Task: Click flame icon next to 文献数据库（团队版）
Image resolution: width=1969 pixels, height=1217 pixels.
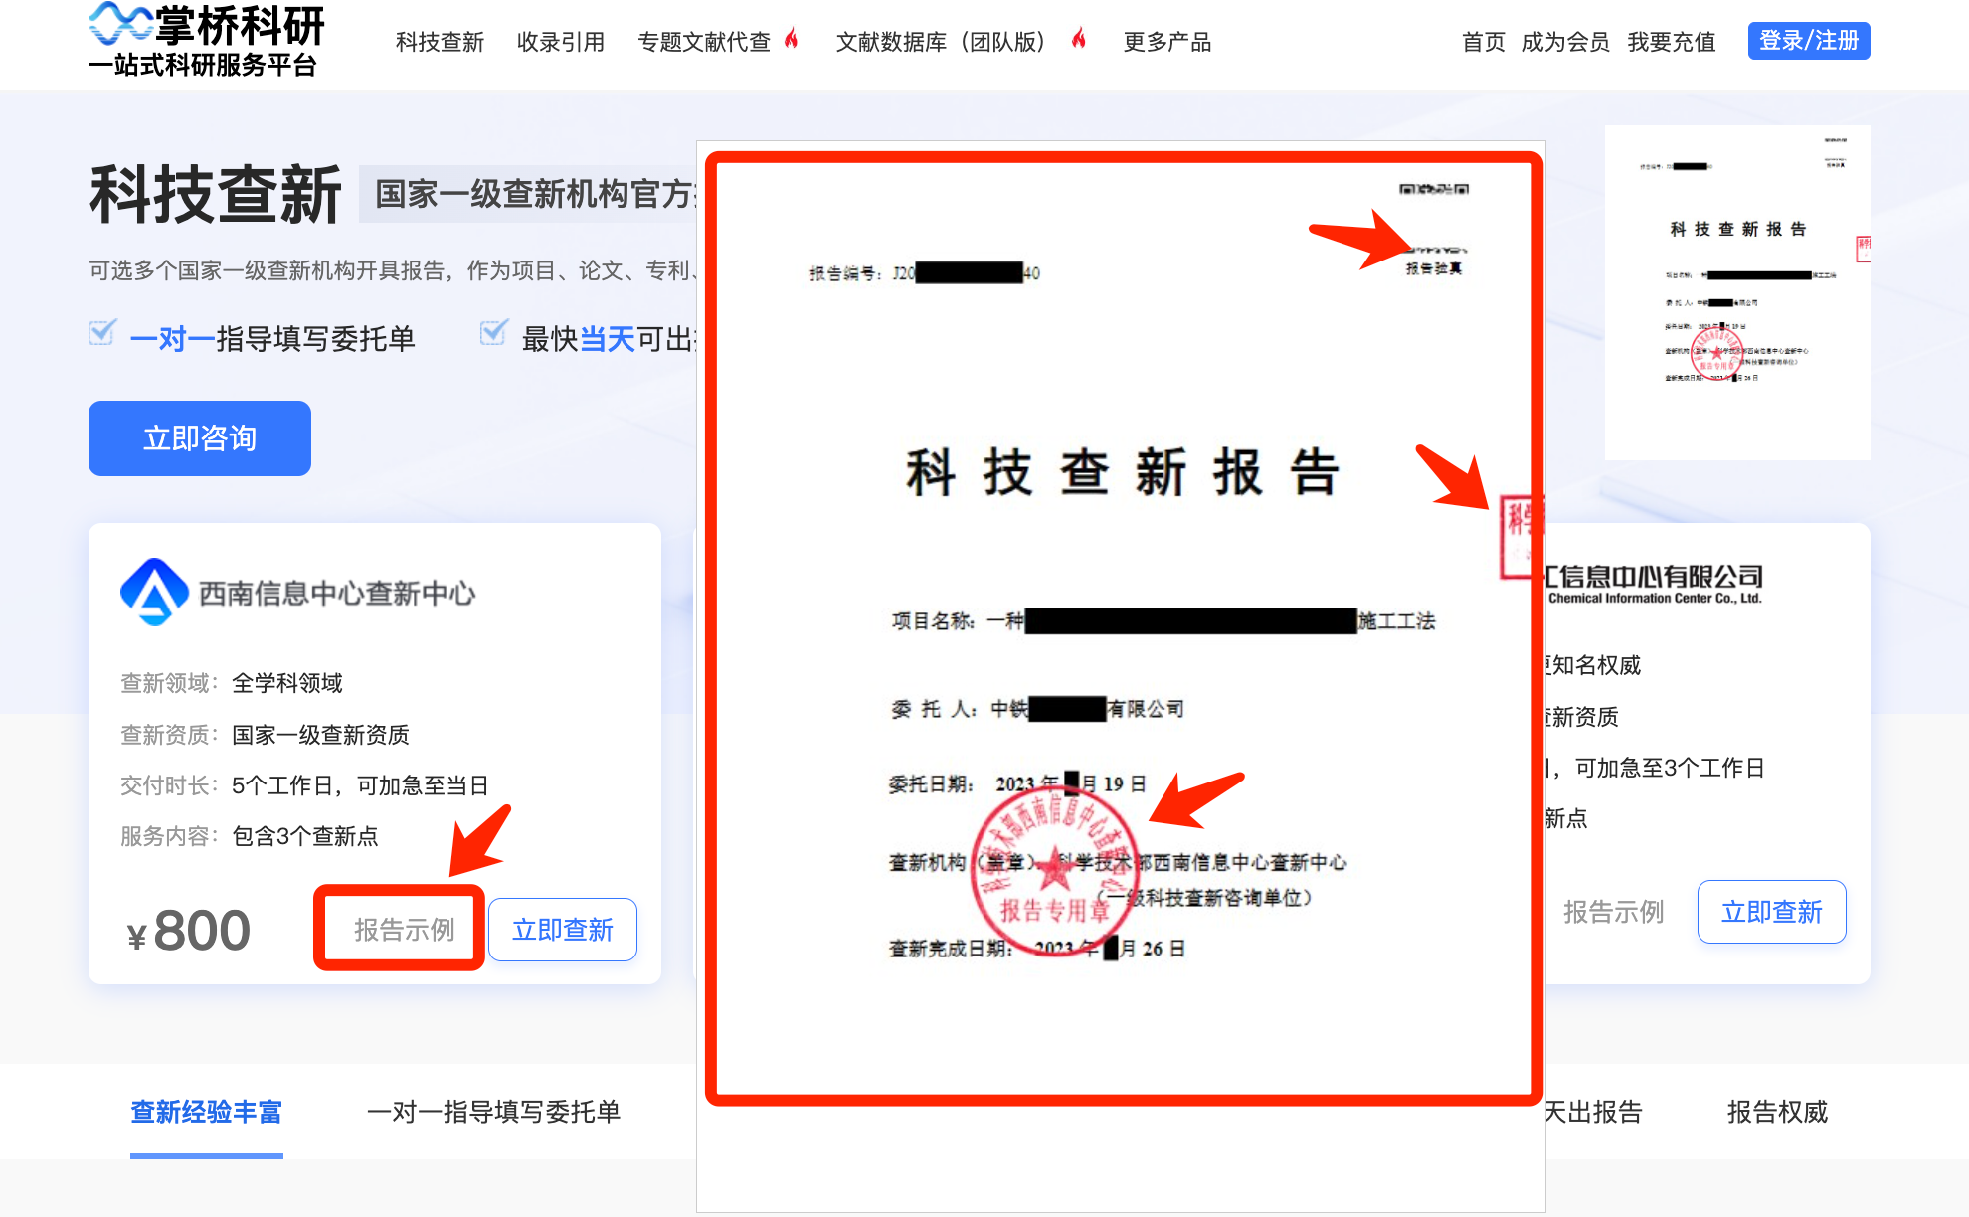Action: [x=1079, y=40]
